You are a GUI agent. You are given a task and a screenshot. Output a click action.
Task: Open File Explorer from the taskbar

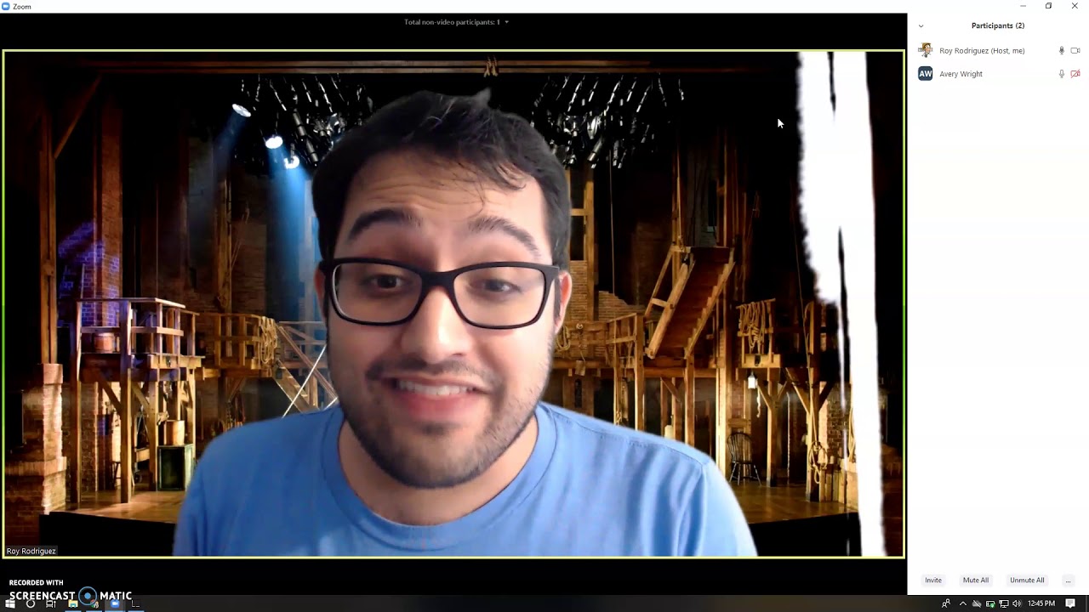click(73, 603)
